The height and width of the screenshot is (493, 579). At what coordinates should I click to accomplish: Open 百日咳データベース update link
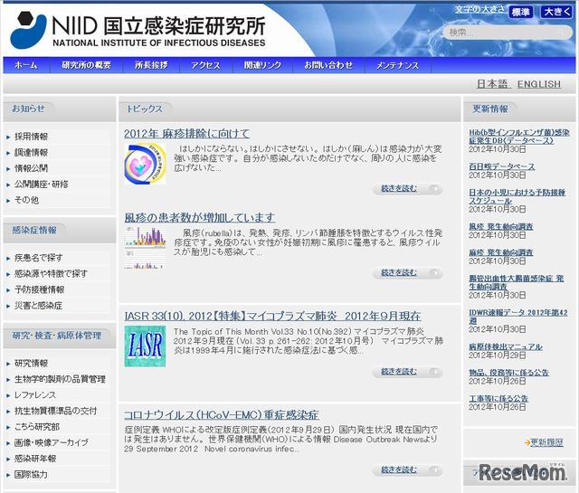[x=502, y=166]
